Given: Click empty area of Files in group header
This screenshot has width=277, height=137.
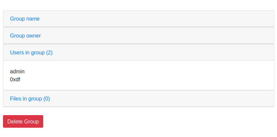Looking at the screenshot, I should click(166, 99).
